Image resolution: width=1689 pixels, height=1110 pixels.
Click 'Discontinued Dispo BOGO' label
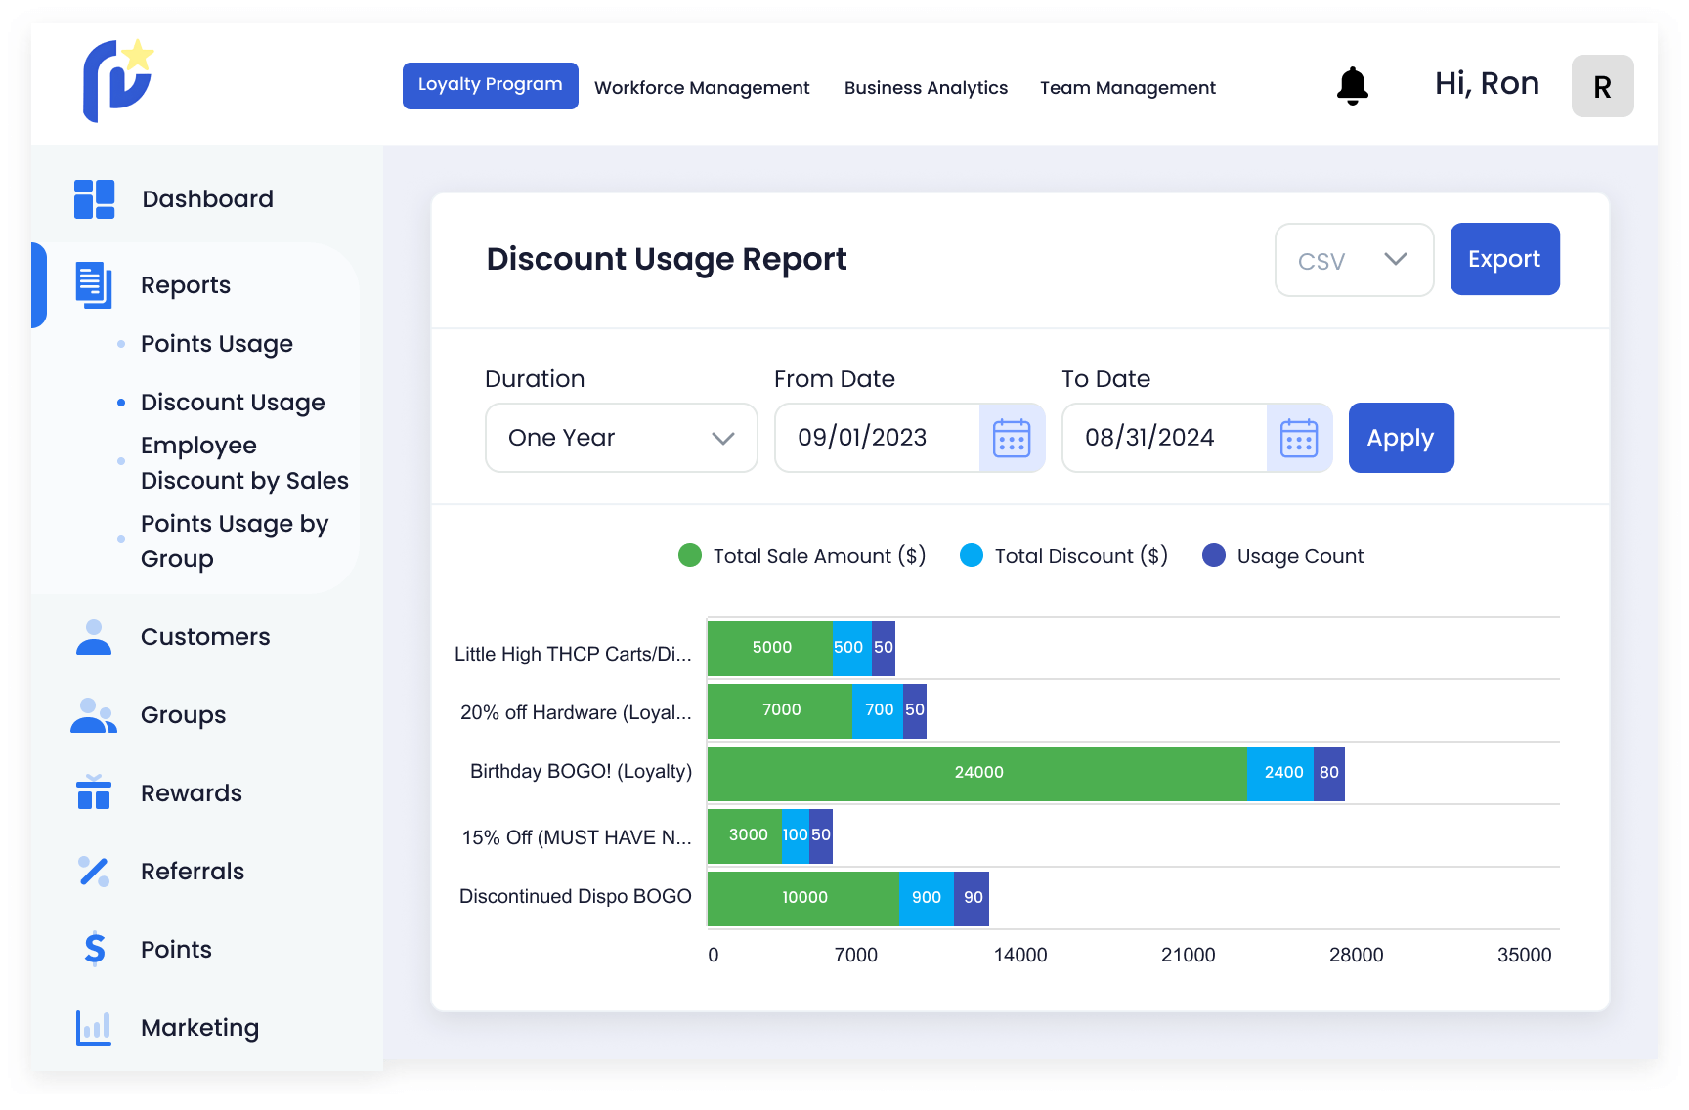point(576,896)
